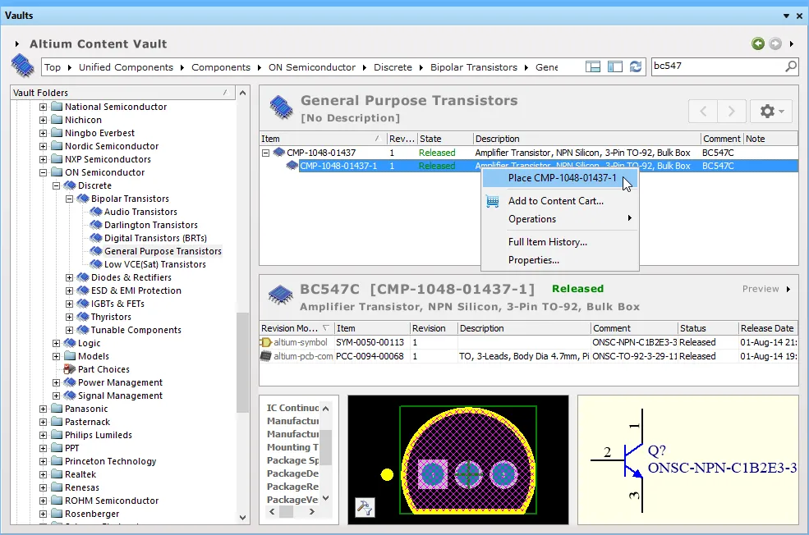The image size is (809, 535).
Task: Expand the Altium Content Vault title arrow
Action: pos(17,44)
